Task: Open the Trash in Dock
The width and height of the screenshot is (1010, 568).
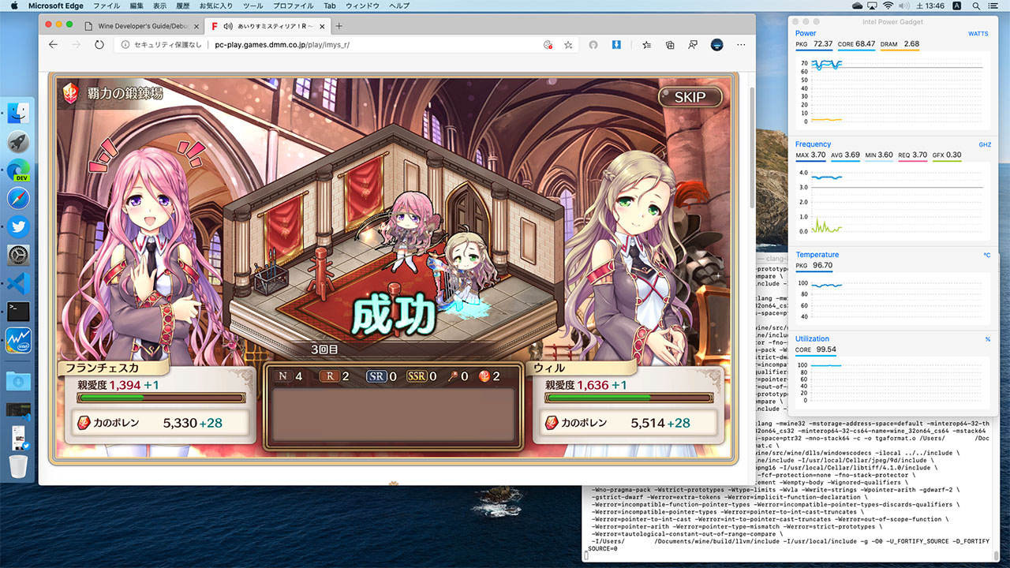Action: (x=18, y=466)
